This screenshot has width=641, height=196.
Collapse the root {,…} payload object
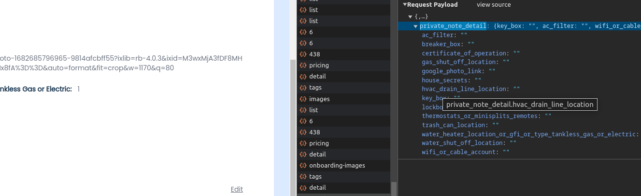click(x=410, y=17)
